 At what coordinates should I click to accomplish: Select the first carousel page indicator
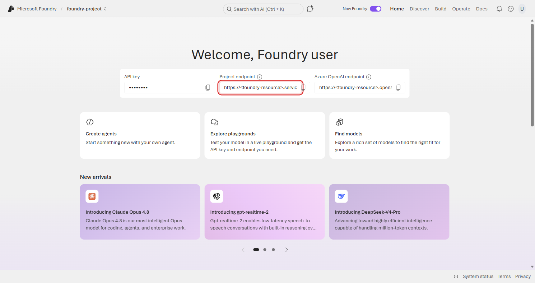[256, 250]
